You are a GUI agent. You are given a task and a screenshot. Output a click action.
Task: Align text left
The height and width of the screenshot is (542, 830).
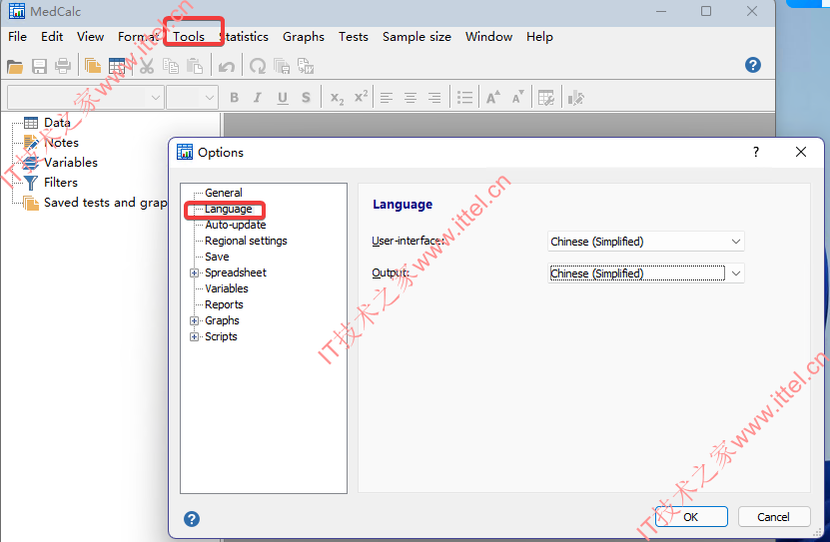coord(387,98)
